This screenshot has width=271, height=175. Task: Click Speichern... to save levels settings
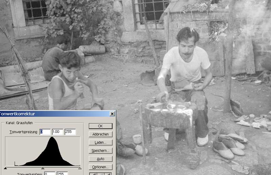pyautogui.click(x=100, y=151)
